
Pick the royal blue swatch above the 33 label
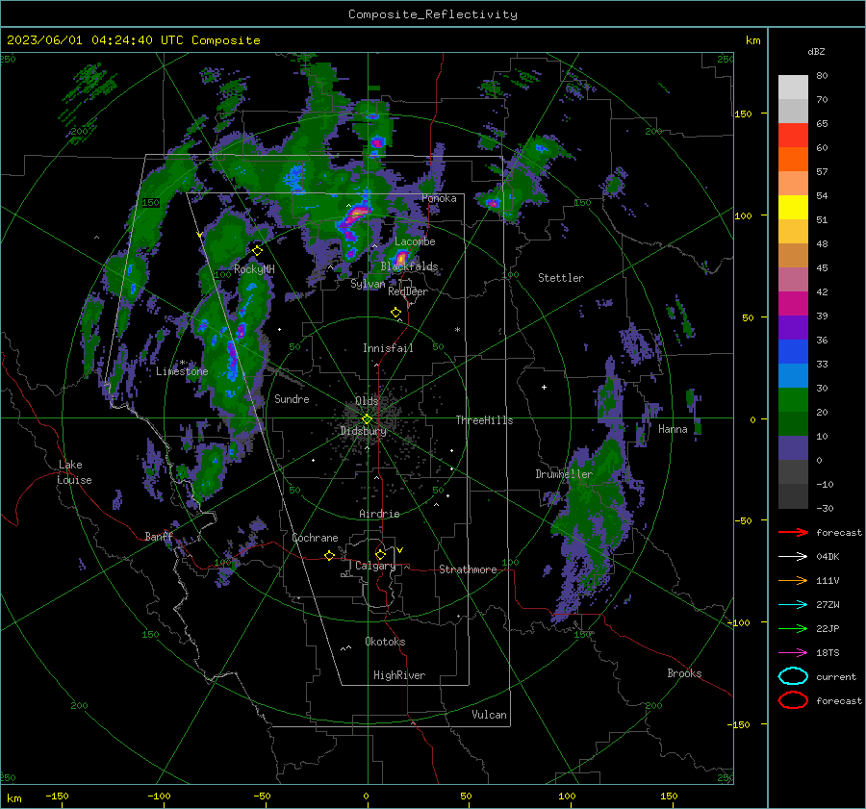pos(793,351)
